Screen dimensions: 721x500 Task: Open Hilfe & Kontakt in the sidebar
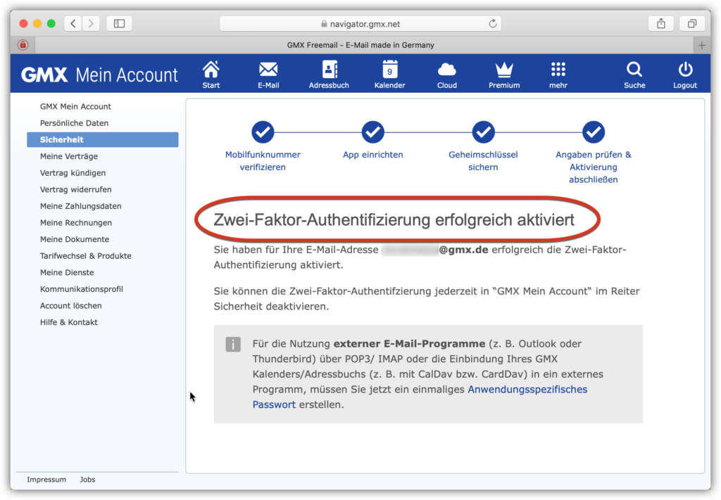point(68,322)
